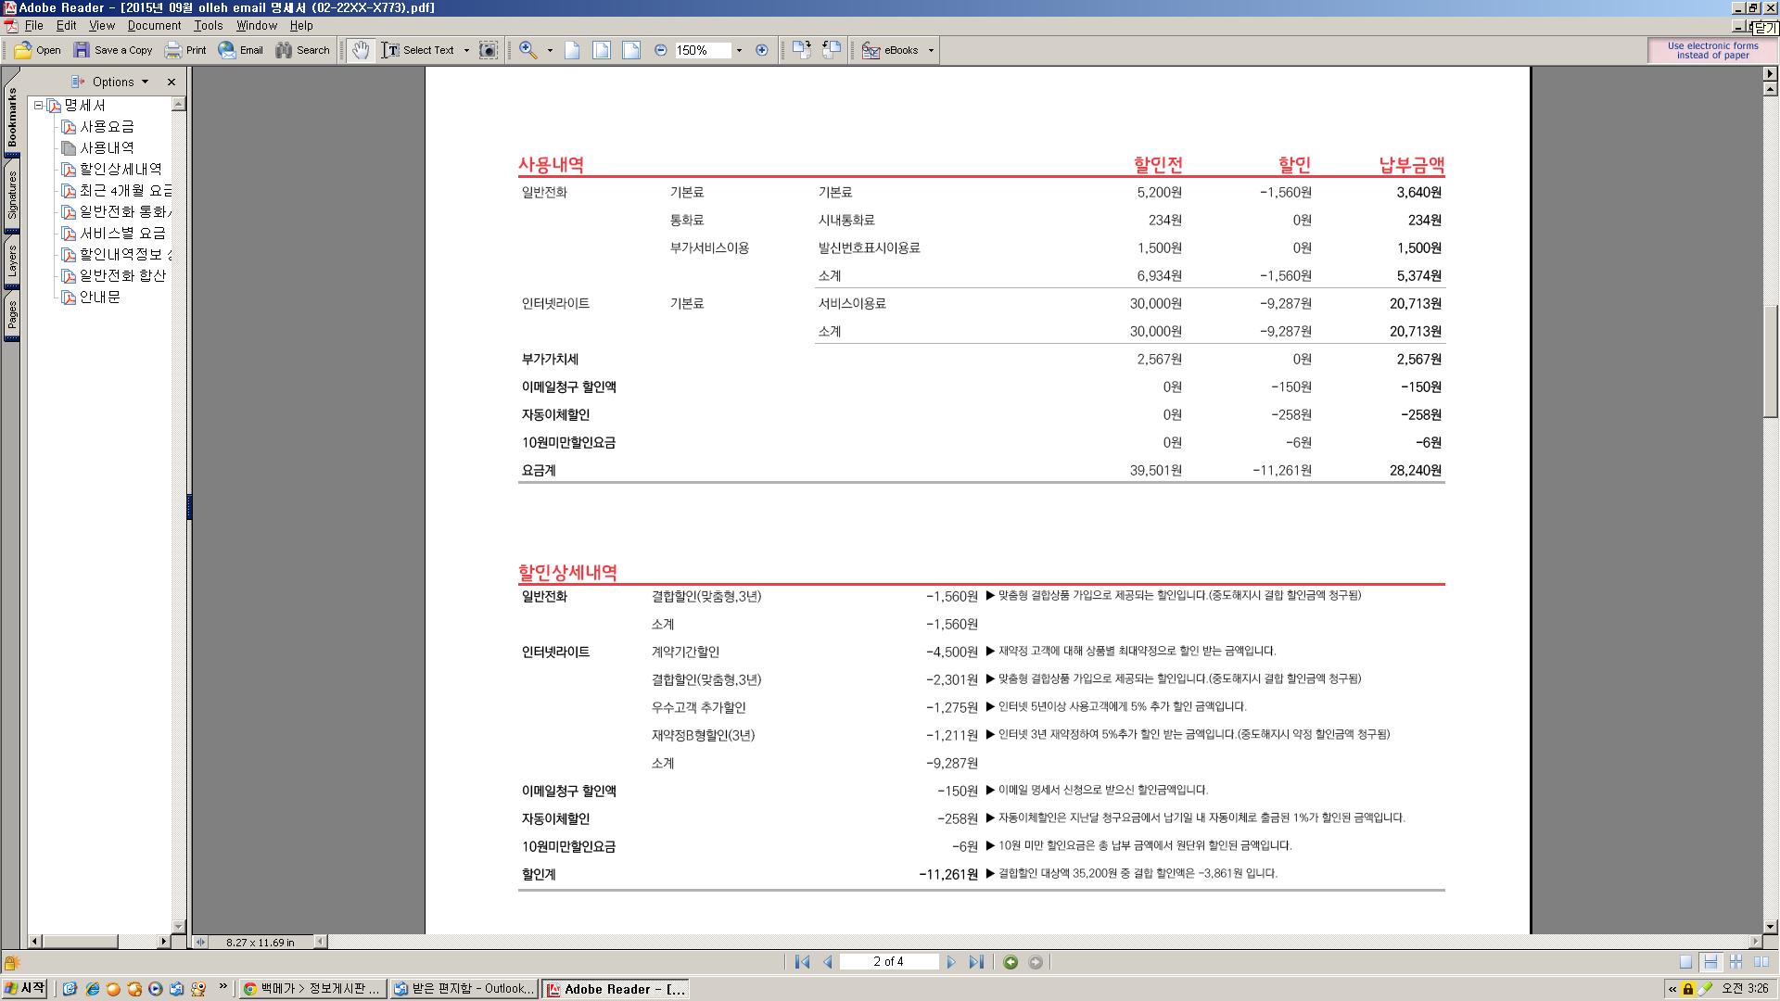The height and width of the screenshot is (1001, 1780).
Task: Open the eBooks toolbar button
Action: [891, 50]
